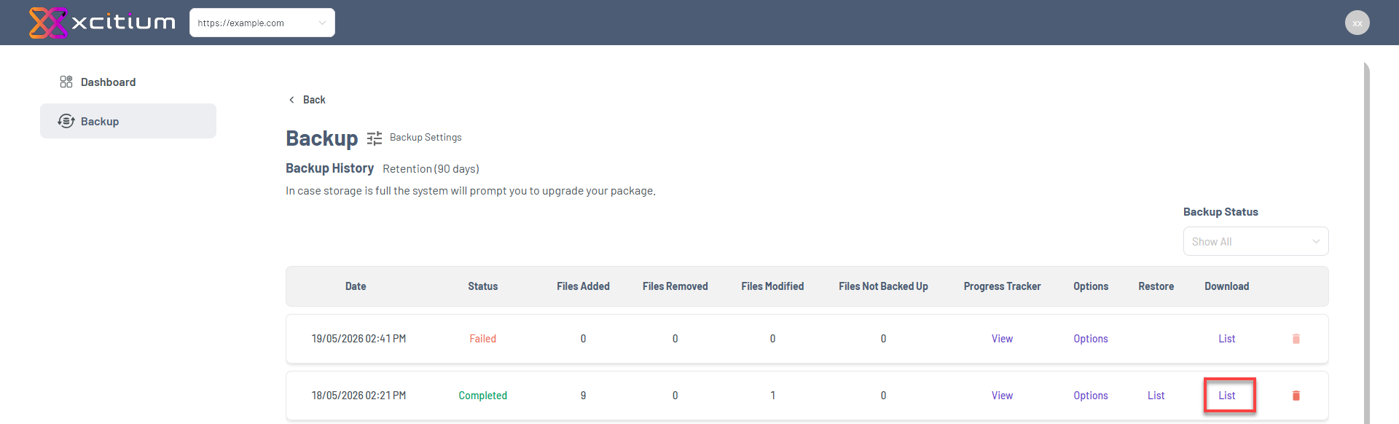The width and height of the screenshot is (1399, 424).
Task: Click the Download column header
Action: coord(1226,286)
